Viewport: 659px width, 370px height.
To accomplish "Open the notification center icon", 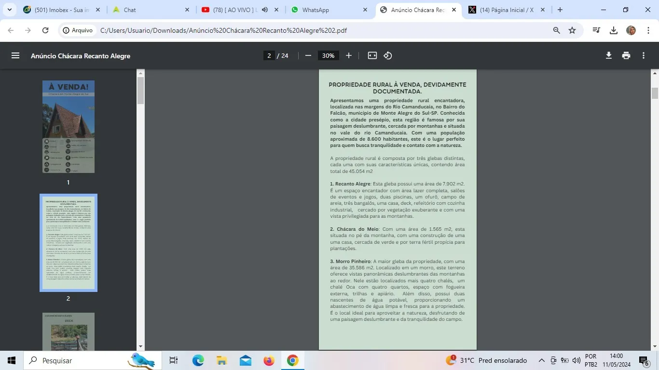I will click(x=644, y=360).
